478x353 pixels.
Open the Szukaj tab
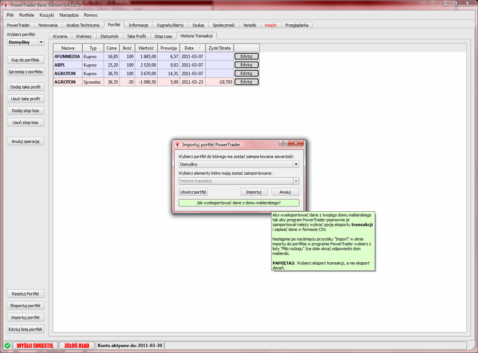[x=198, y=25]
